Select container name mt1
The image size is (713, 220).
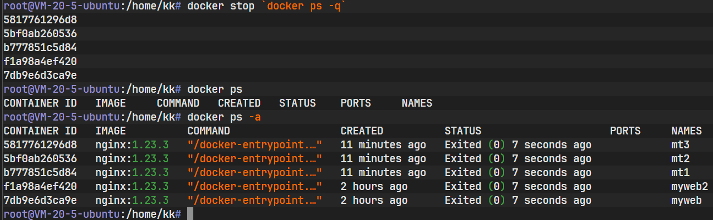(681, 173)
